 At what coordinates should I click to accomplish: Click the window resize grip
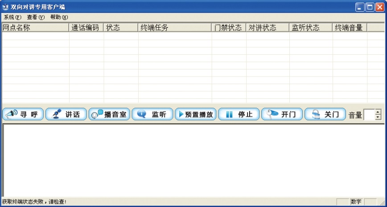click(382, 203)
